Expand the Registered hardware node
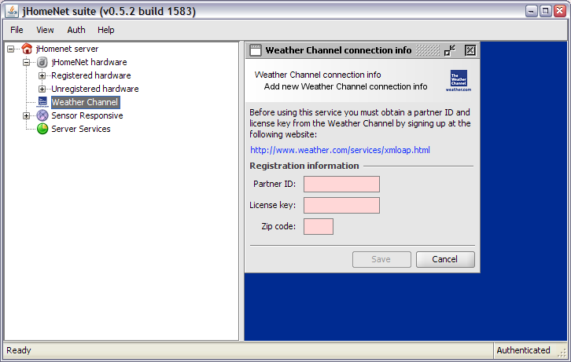 click(x=42, y=75)
